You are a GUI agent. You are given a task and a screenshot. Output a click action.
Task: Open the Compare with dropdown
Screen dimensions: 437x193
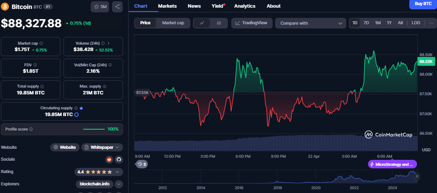coord(310,23)
